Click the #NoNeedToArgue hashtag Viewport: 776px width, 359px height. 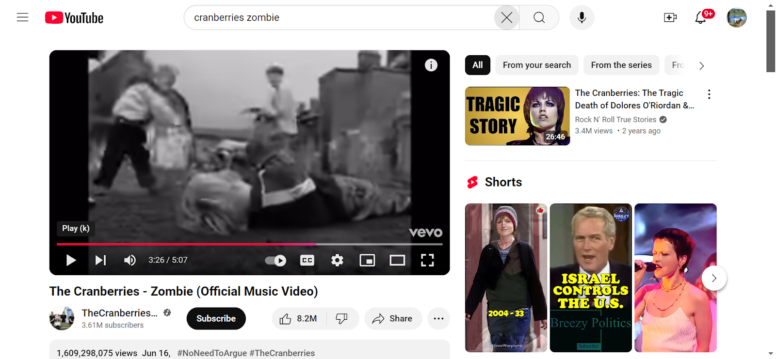click(212, 353)
